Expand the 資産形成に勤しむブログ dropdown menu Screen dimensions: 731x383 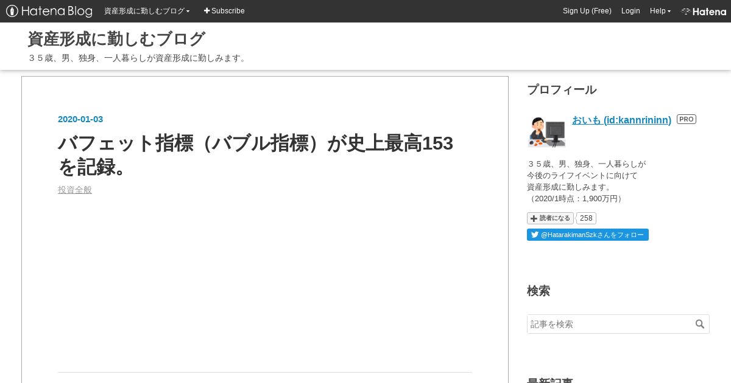(147, 11)
